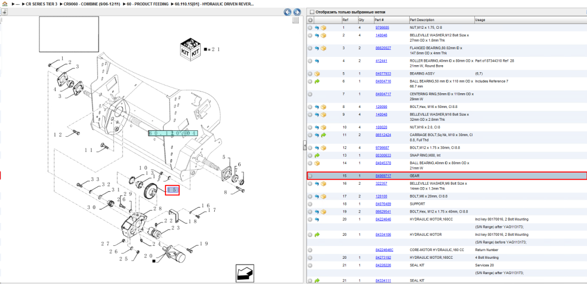
Task: Click 'Return Number' usage text
Action: [487, 250]
